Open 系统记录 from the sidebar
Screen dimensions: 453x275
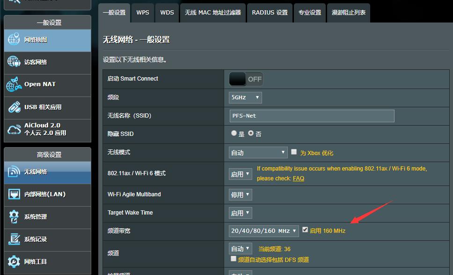pyautogui.click(x=48, y=240)
